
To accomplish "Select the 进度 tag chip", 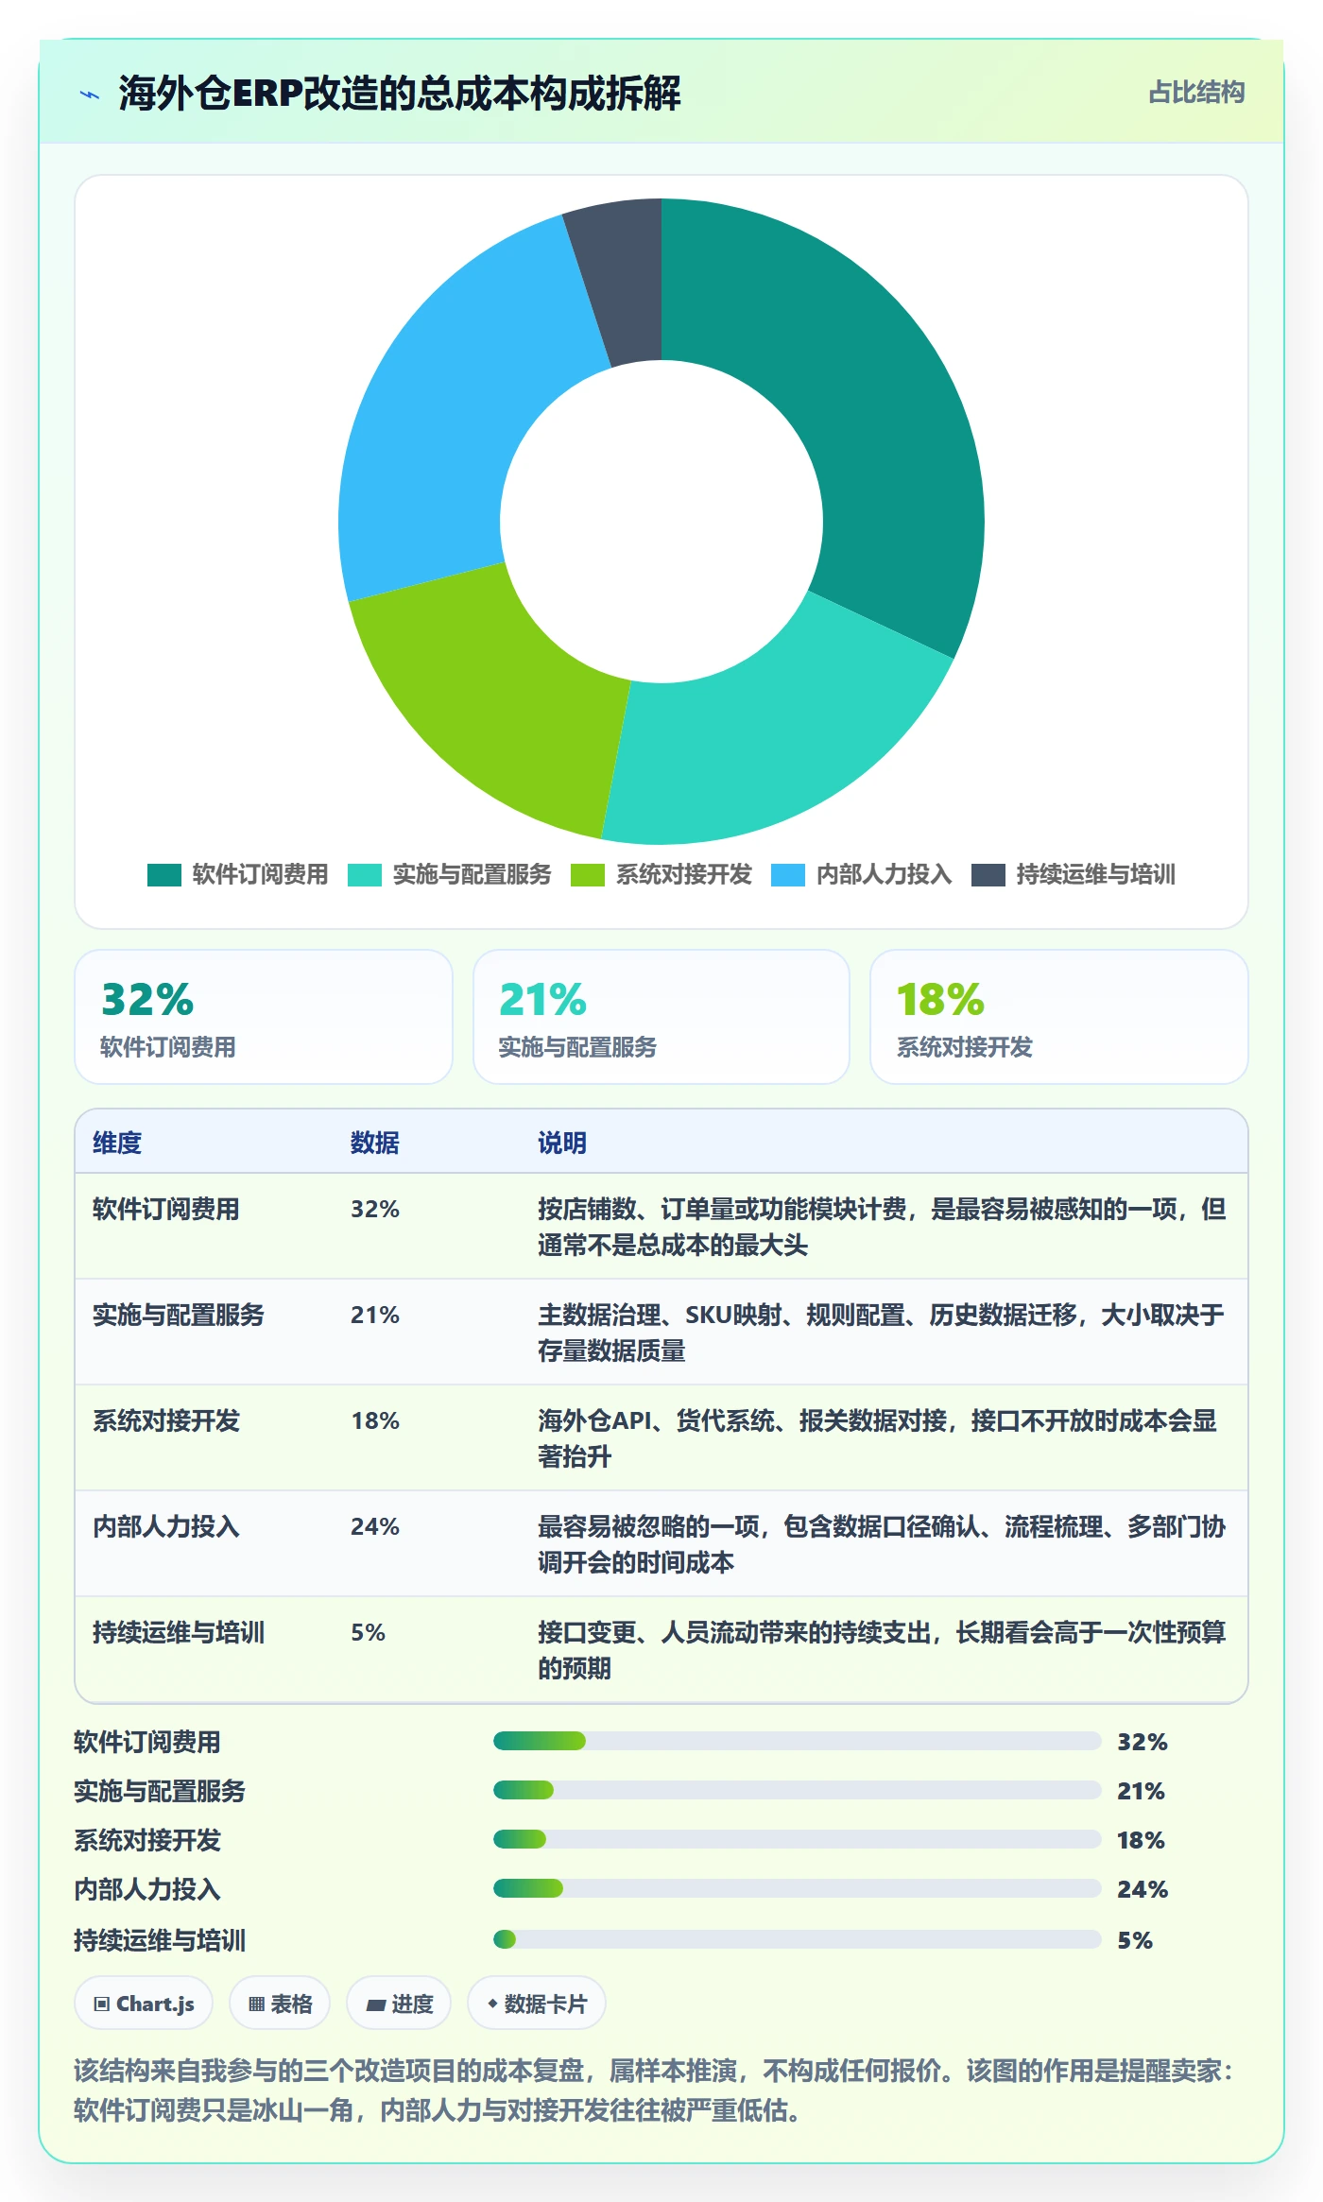I will tap(399, 2004).
